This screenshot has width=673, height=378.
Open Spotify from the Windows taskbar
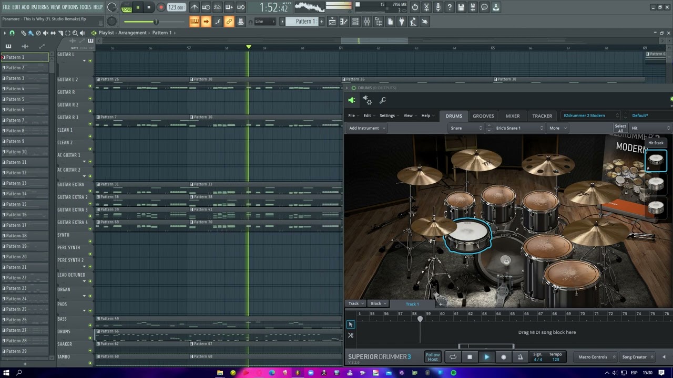coord(453,373)
